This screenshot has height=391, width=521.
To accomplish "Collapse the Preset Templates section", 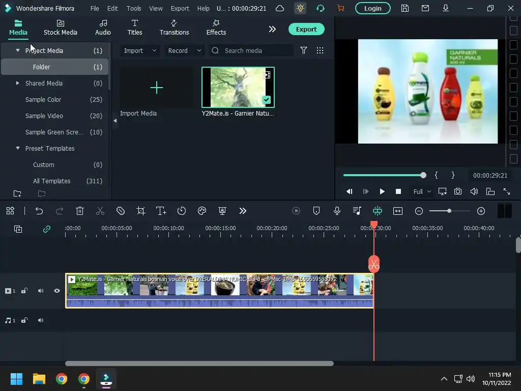I will point(18,148).
